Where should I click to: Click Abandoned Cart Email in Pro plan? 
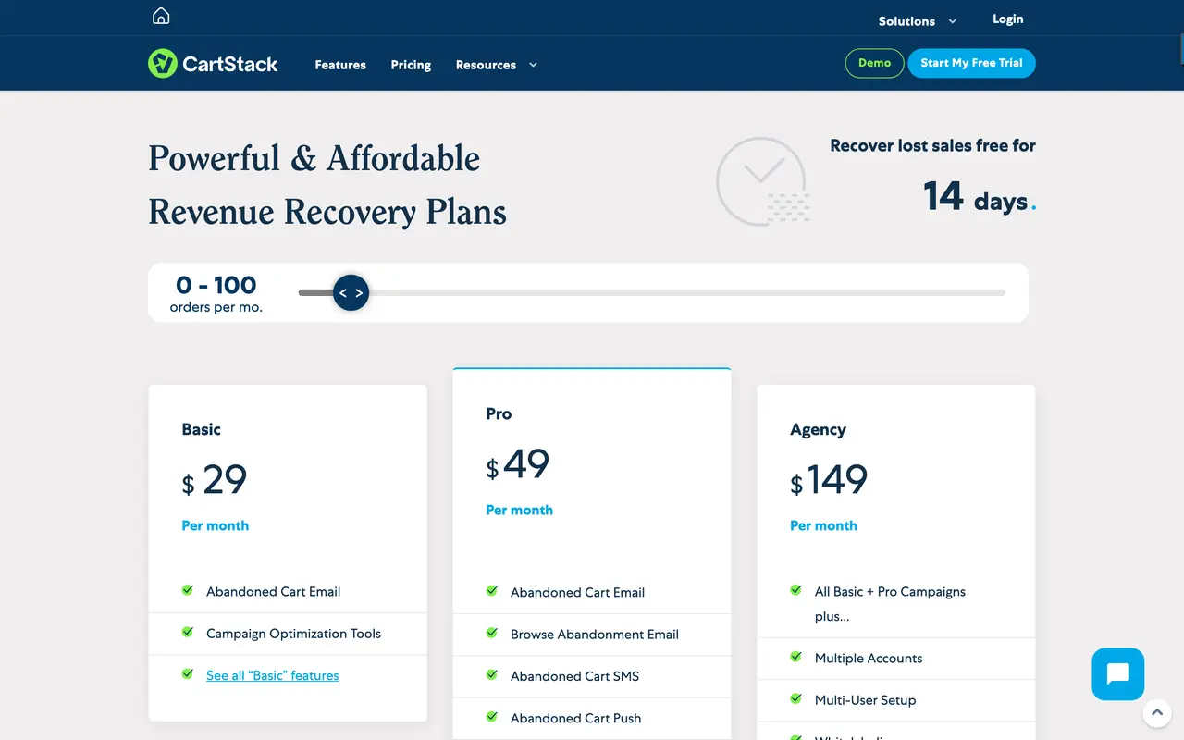577,592
